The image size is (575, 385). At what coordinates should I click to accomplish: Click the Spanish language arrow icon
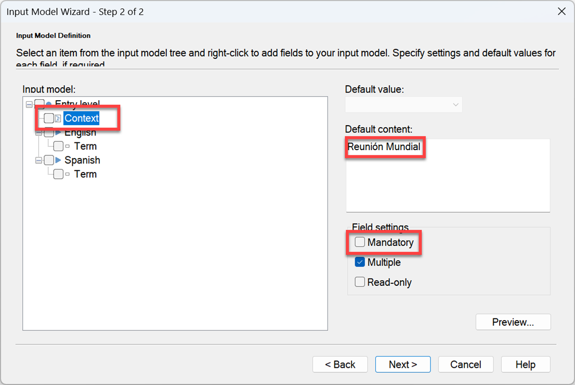[x=58, y=160]
